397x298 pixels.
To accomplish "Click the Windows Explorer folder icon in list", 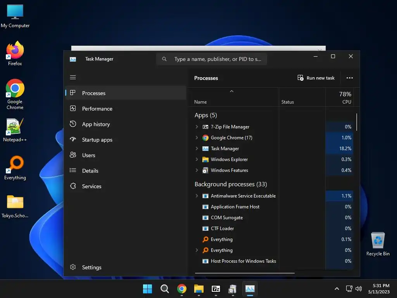I will 205,159.
